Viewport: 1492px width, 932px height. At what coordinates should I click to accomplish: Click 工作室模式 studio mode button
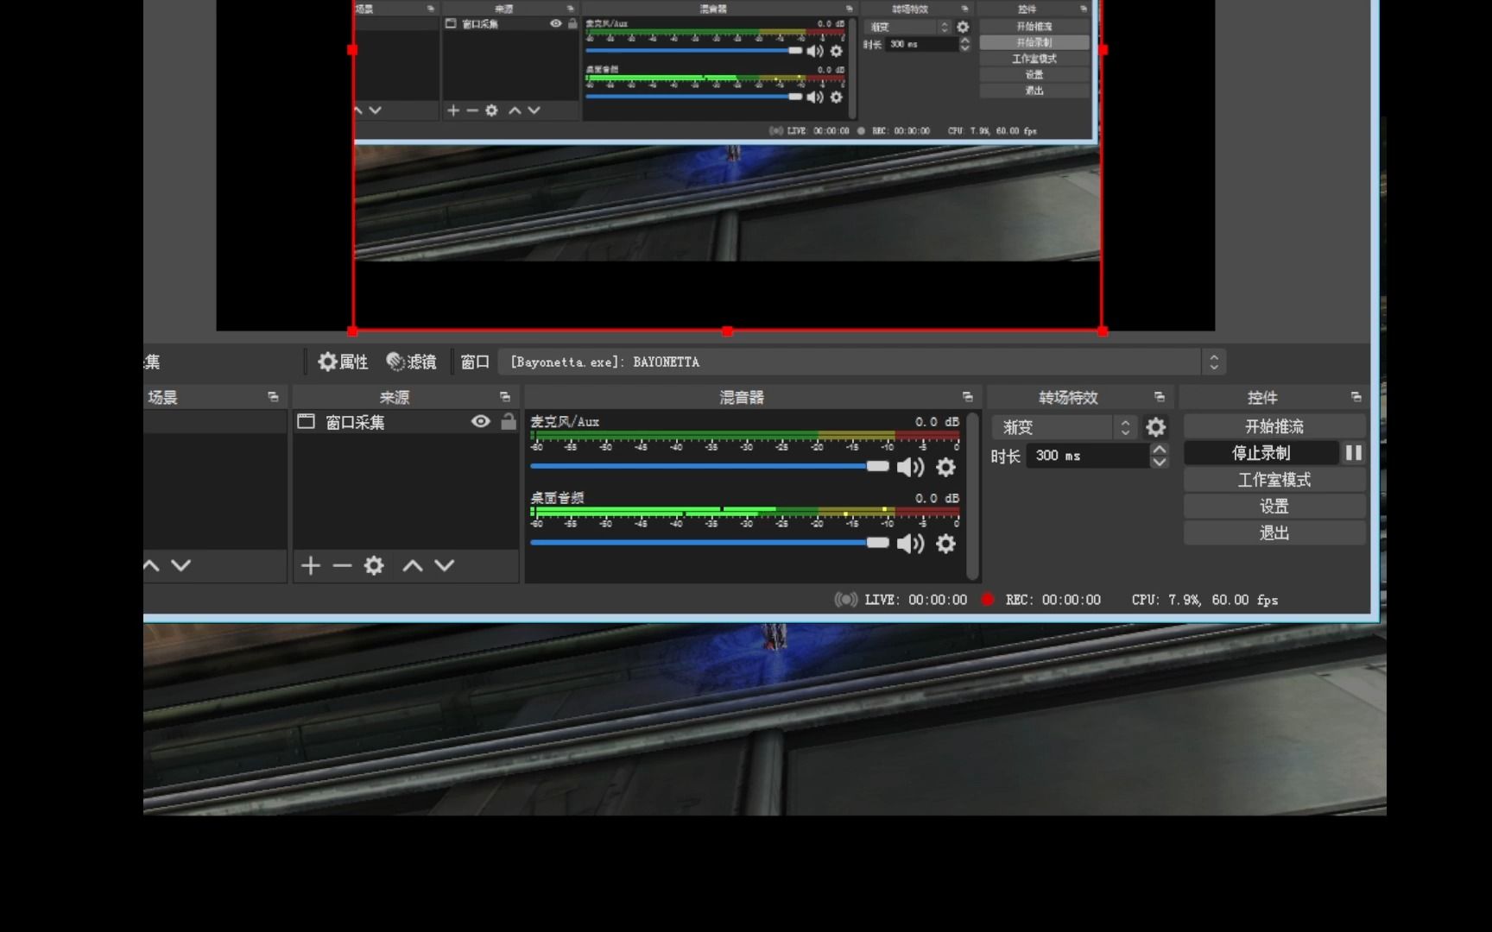pyautogui.click(x=1274, y=480)
